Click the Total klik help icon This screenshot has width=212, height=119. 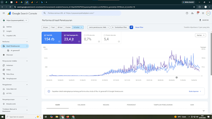point(59,42)
